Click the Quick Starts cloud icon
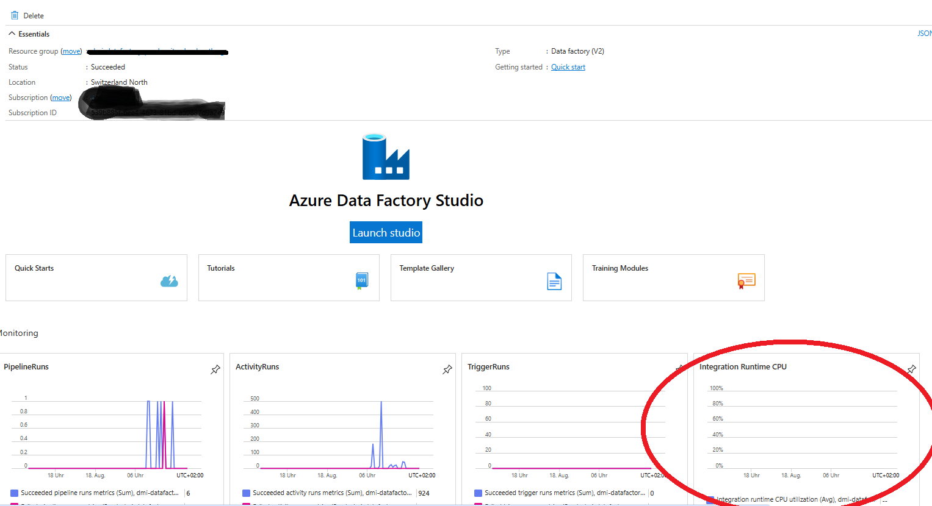The image size is (932, 506). pyautogui.click(x=169, y=281)
